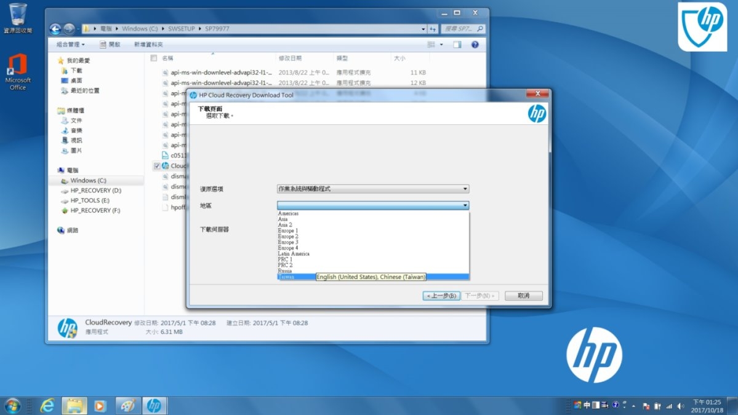
Task: Choose Americas from the region list
Action: pos(373,213)
